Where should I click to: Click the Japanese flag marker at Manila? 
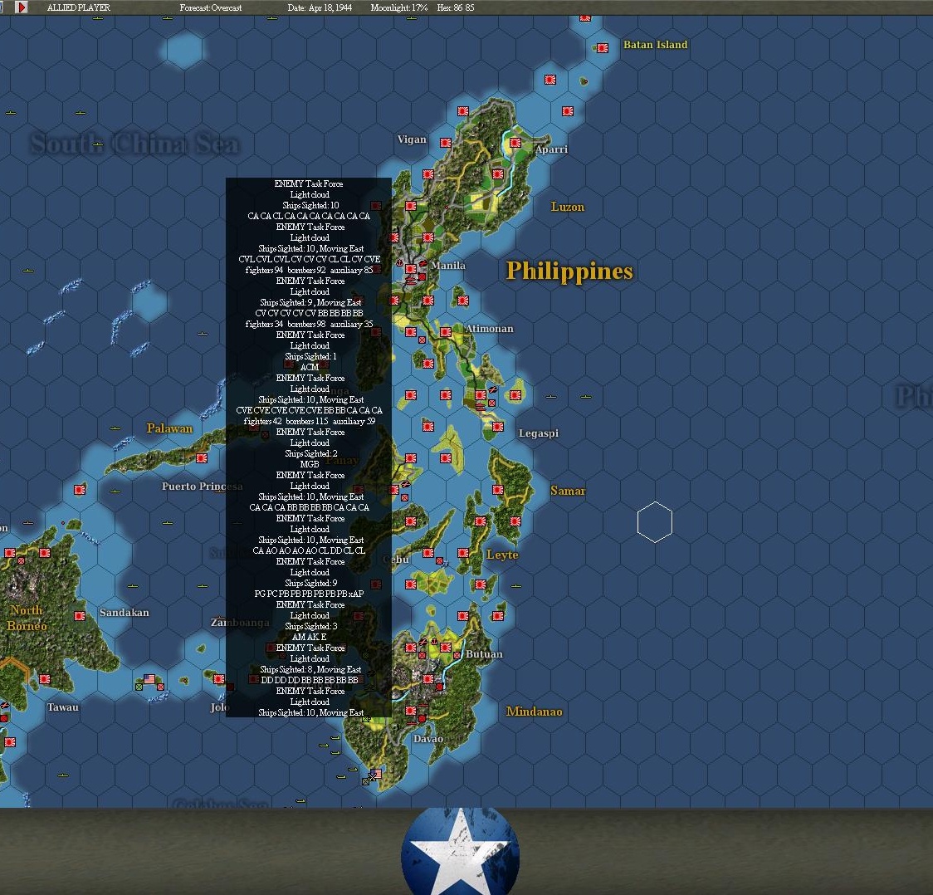click(x=411, y=269)
